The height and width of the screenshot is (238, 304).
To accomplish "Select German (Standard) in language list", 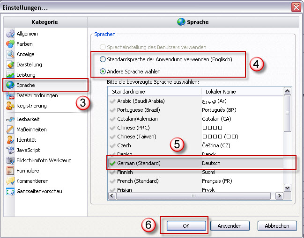I will [196, 163].
